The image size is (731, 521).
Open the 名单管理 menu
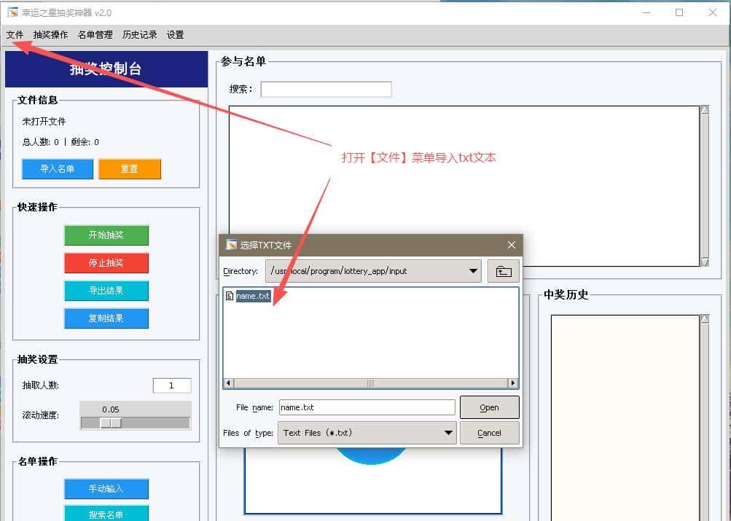pos(94,34)
